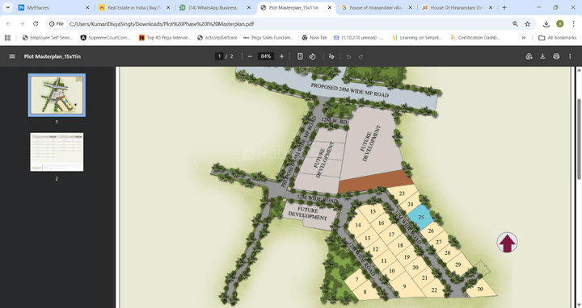
Task: Download the PDF from the viewer toolbar
Action: [x=542, y=56]
